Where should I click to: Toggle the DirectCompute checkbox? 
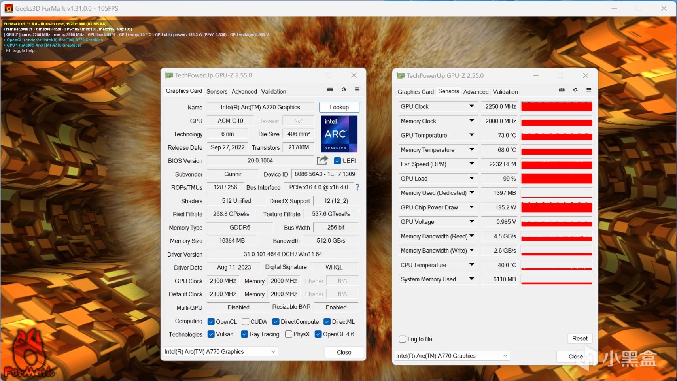click(276, 322)
